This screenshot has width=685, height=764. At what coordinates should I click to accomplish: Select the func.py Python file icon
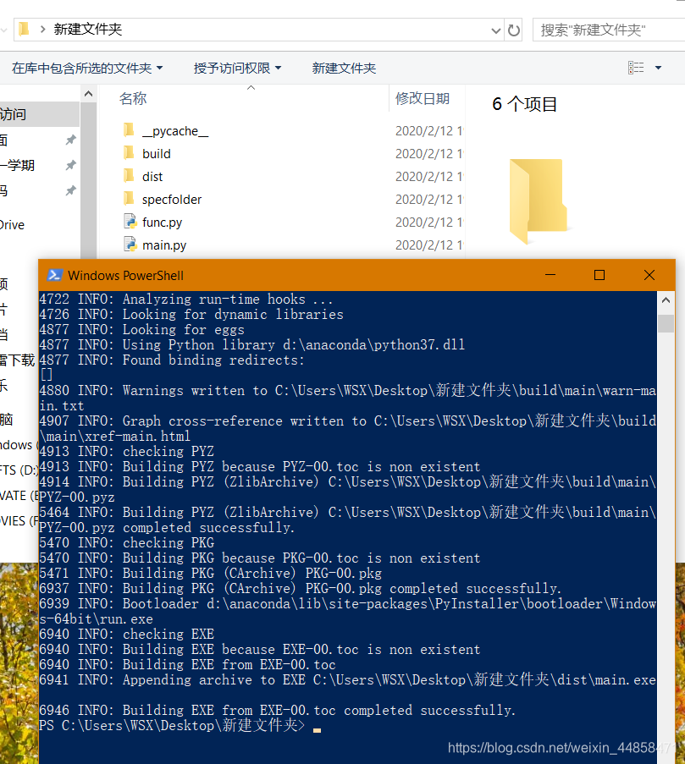coord(129,222)
